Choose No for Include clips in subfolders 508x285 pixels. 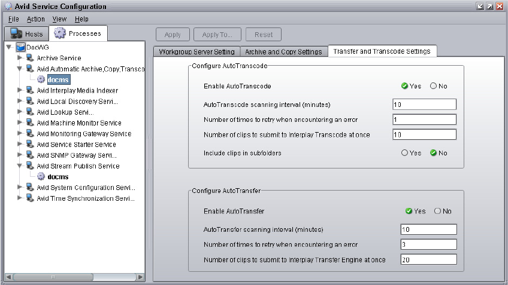[x=433, y=153]
